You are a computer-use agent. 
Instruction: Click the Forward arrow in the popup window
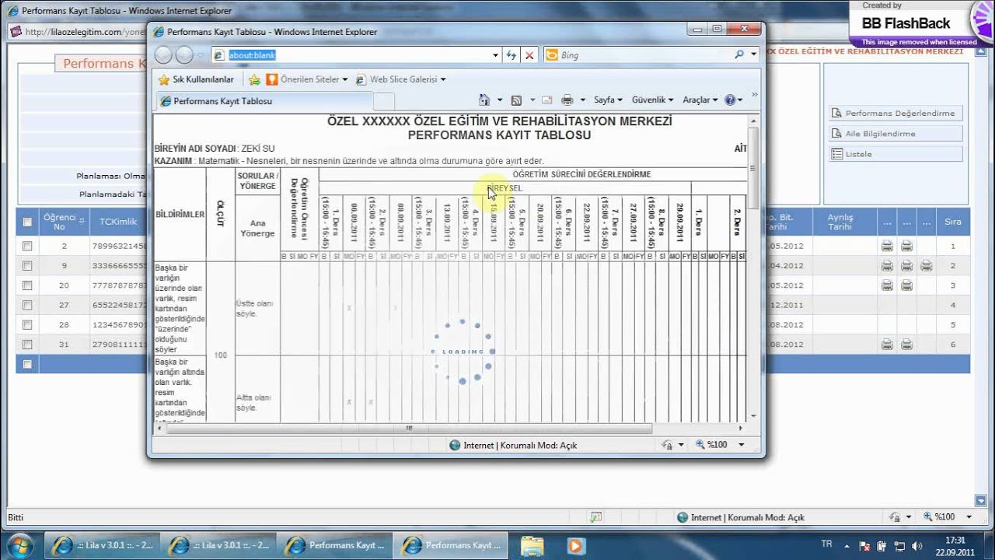(184, 55)
